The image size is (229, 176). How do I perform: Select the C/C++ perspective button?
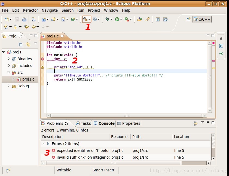(202, 19)
